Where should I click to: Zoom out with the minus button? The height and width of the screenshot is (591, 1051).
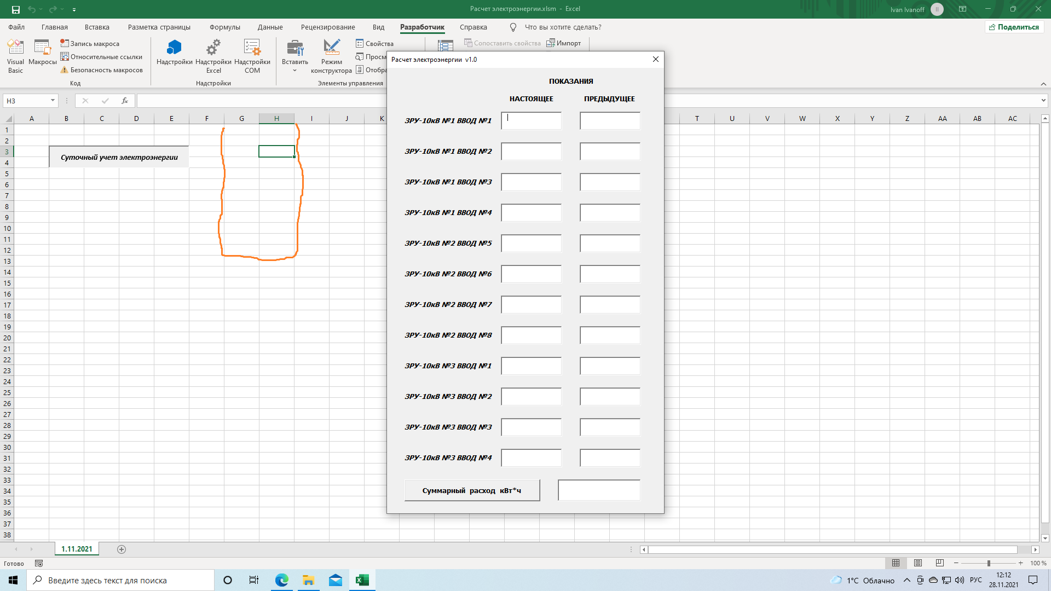coord(956,563)
